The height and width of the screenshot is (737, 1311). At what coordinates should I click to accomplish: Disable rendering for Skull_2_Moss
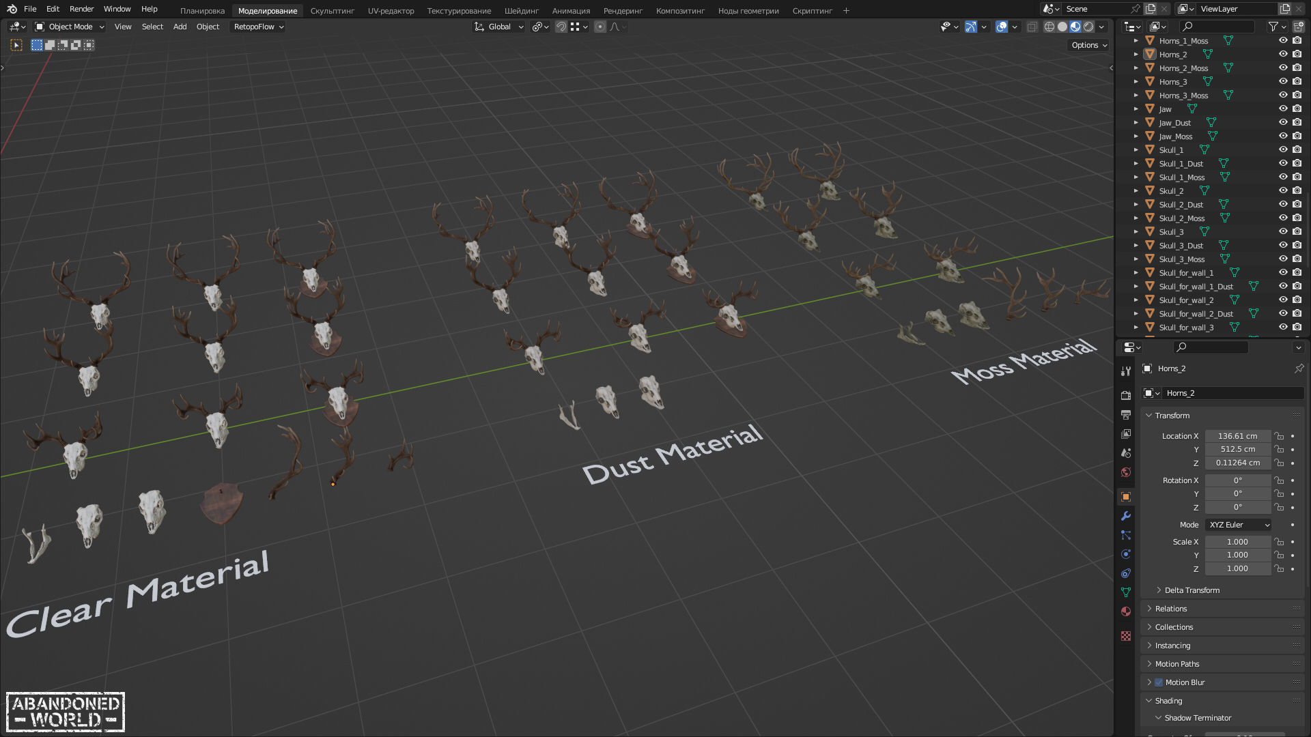click(1297, 218)
